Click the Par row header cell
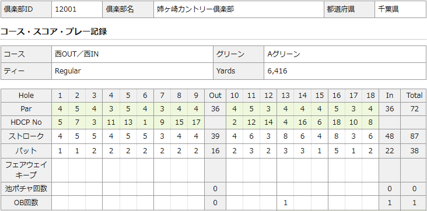The height and width of the screenshot is (211, 427). point(26,109)
